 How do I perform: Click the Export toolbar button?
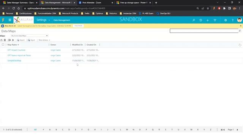click(x=31, y=40)
